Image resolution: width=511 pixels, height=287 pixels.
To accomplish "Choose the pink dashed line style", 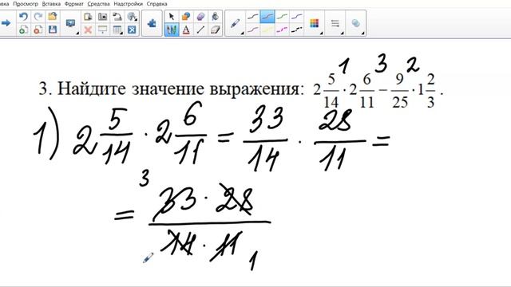I will [x=282, y=30].
